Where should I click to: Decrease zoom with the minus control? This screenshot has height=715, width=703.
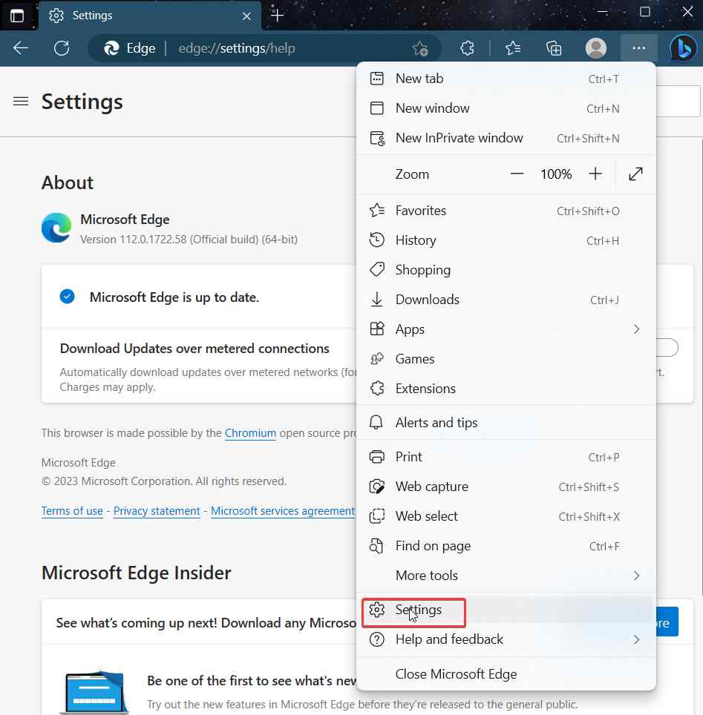(517, 174)
